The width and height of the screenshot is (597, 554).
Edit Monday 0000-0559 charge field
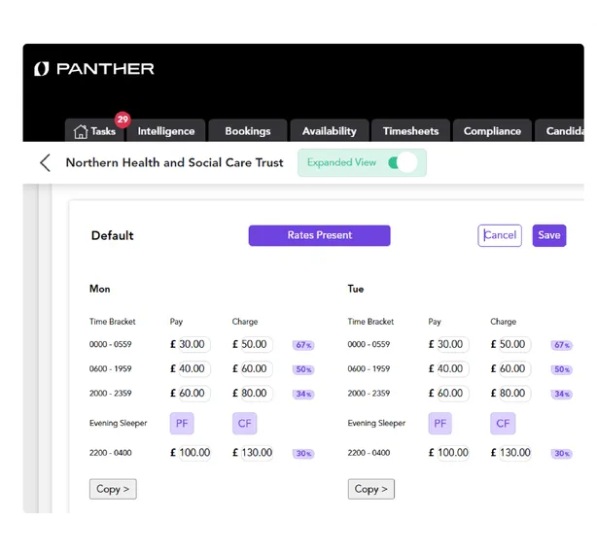[257, 344]
